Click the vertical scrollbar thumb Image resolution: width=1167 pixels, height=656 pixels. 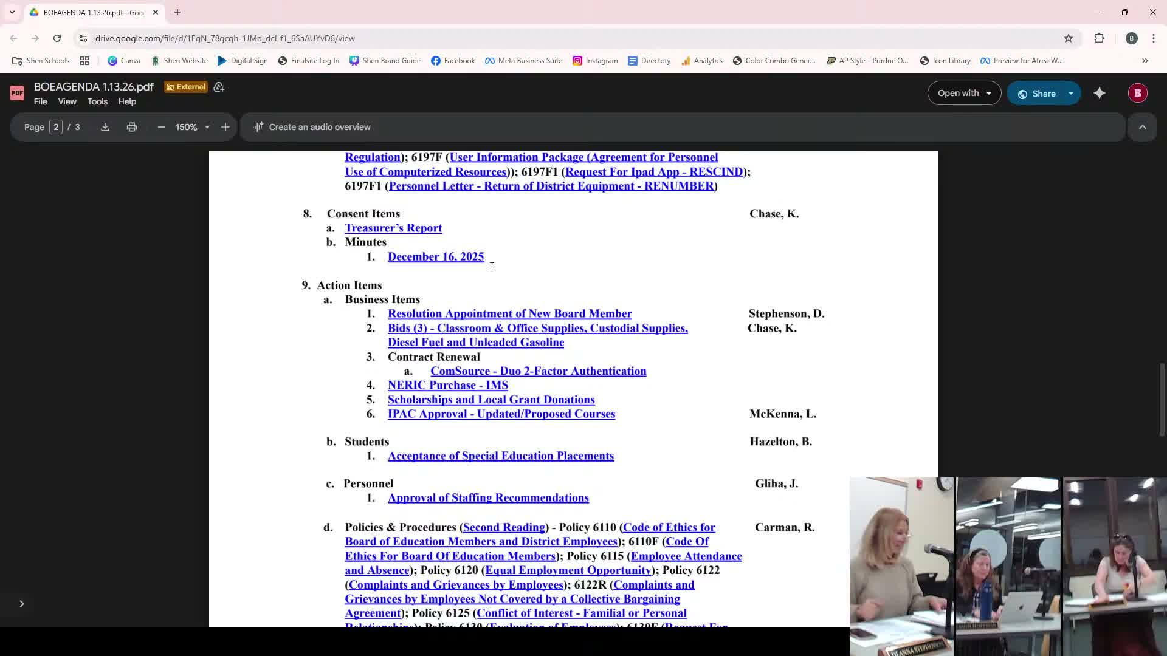tap(1162, 399)
